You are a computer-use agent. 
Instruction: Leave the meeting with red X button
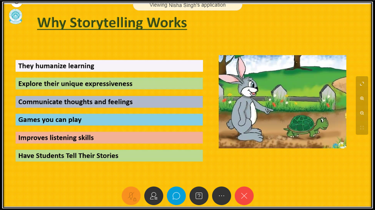pyautogui.click(x=244, y=196)
